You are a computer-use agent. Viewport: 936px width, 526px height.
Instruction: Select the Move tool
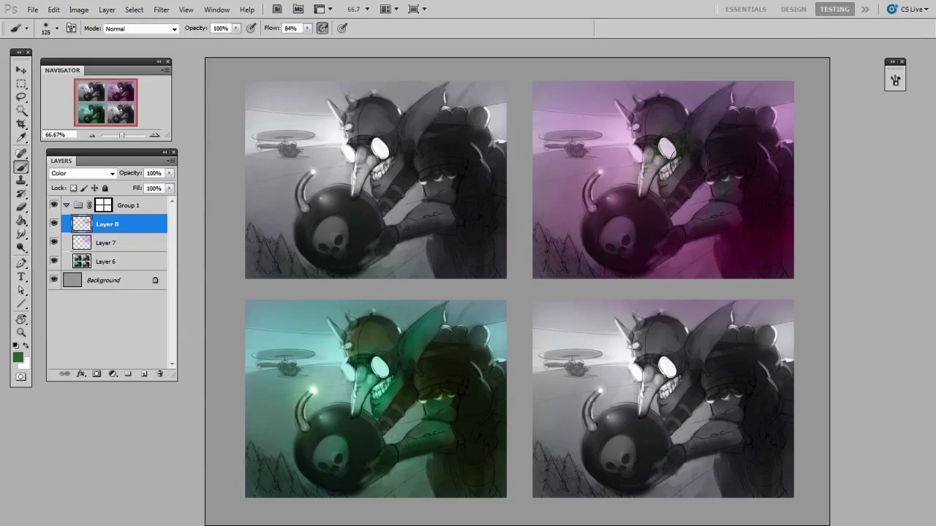[21, 69]
